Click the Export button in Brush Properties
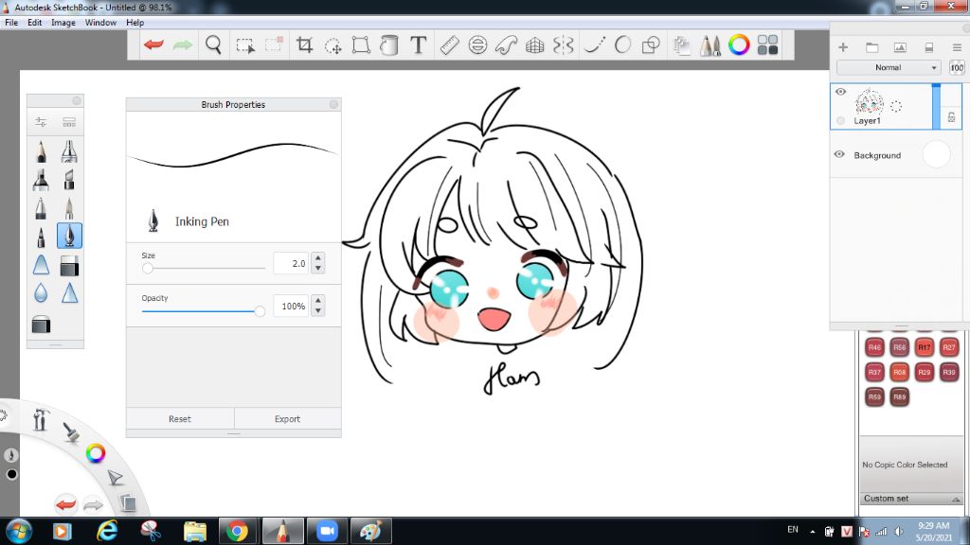Viewport: 970px width, 545px height. [x=288, y=418]
